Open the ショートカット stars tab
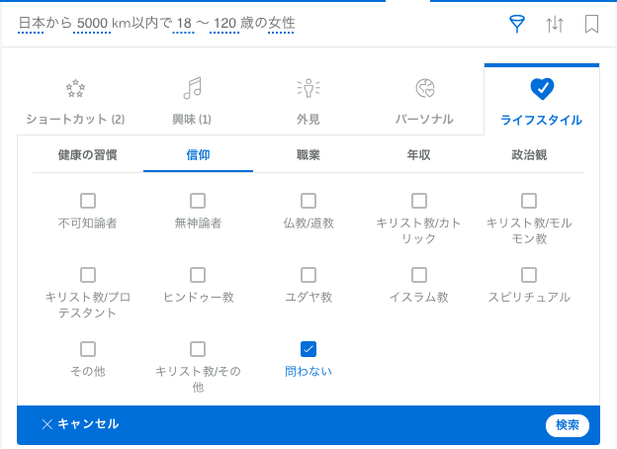Viewport: 617px width, 449px height. [x=75, y=99]
